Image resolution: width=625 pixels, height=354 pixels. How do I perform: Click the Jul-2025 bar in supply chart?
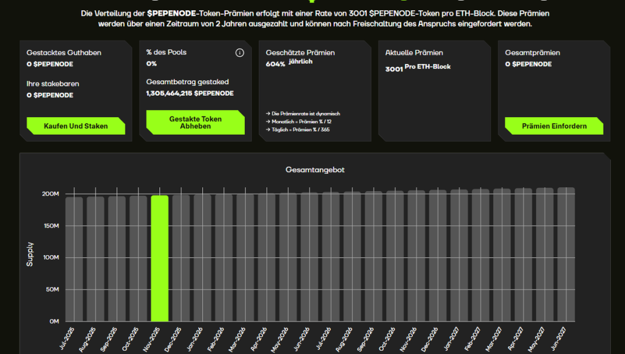[74, 258]
